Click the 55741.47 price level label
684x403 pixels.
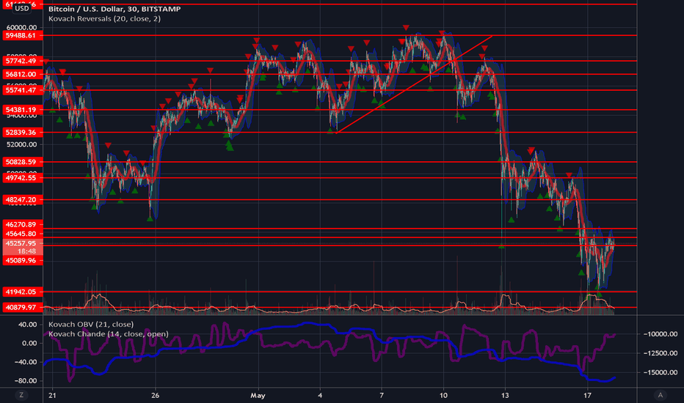pyautogui.click(x=23, y=90)
